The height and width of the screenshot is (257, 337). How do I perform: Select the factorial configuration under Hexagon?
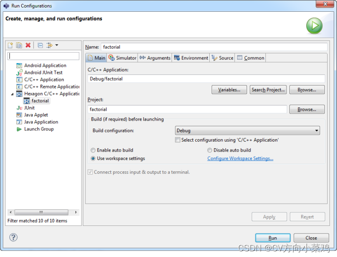(40, 101)
